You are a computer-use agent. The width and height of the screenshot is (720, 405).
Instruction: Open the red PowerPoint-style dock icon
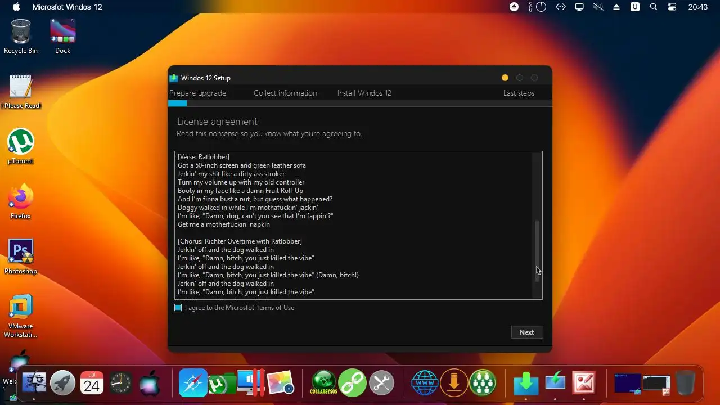coord(584,384)
